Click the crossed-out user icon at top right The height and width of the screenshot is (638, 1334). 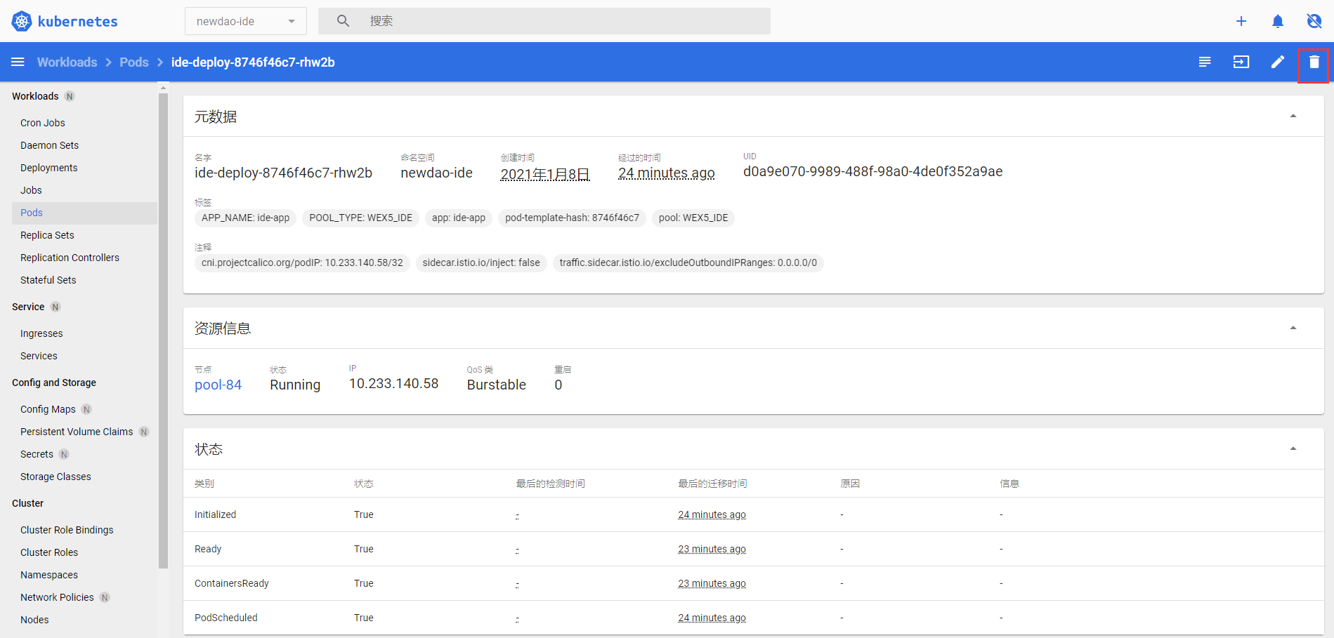point(1314,21)
